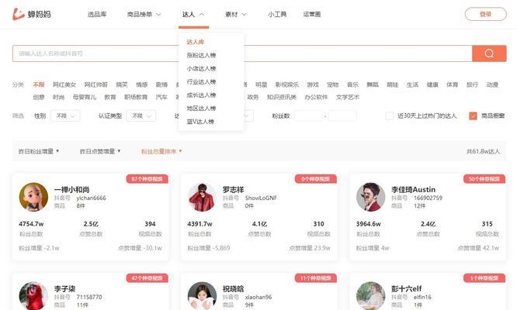Filter by 母婴育儿 category
The height and width of the screenshot is (310, 517).
85,97
